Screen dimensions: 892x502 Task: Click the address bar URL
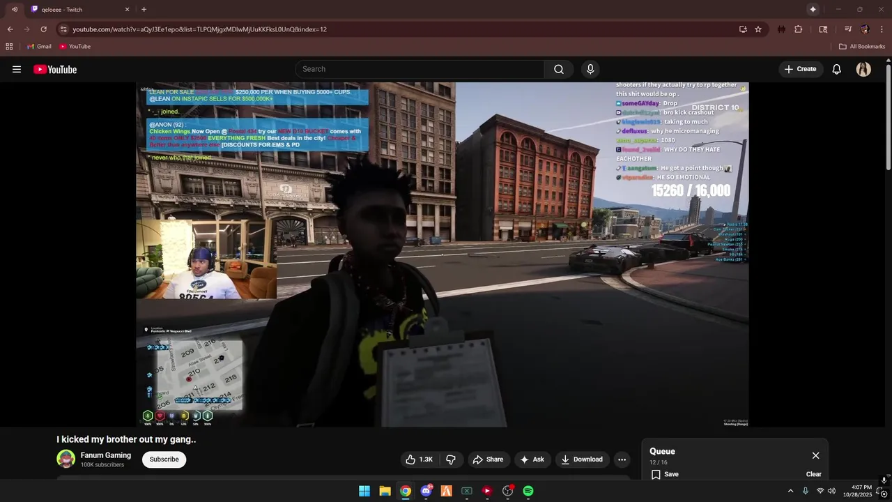[x=199, y=29]
